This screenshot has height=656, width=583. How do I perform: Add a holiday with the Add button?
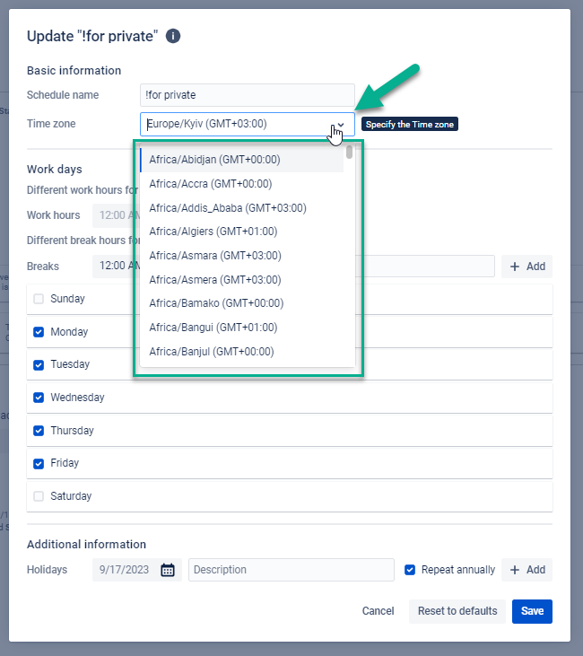(x=526, y=570)
